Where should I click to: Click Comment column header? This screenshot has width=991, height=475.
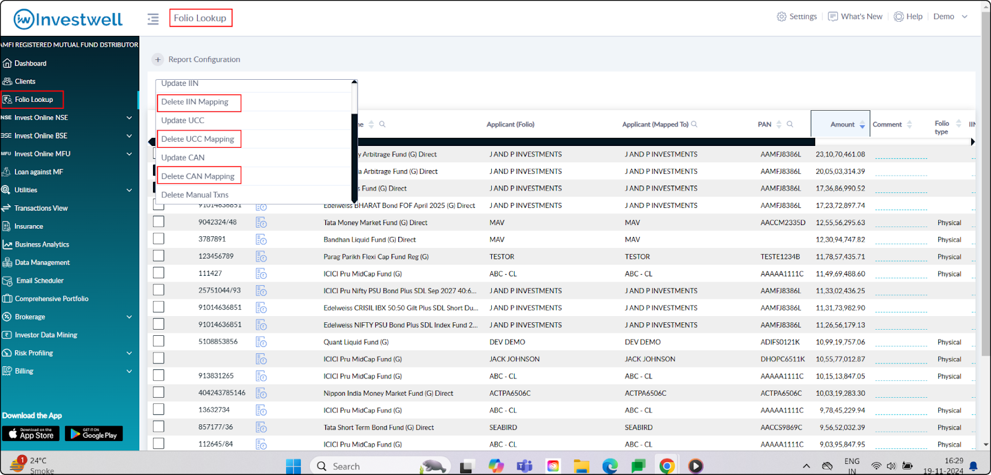[x=887, y=124]
